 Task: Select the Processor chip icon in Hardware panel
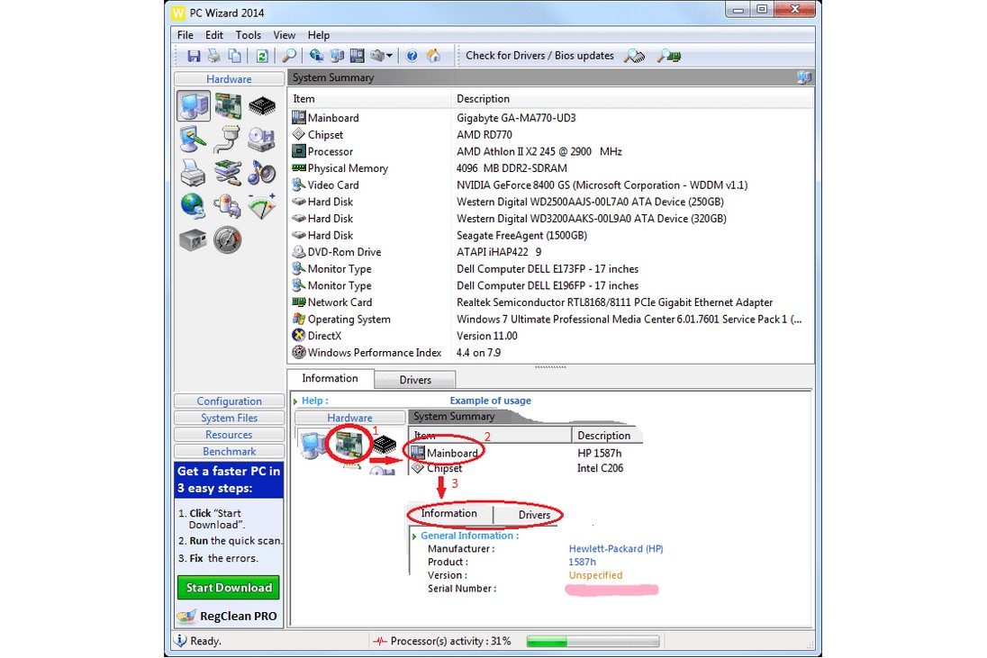click(x=262, y=105)
